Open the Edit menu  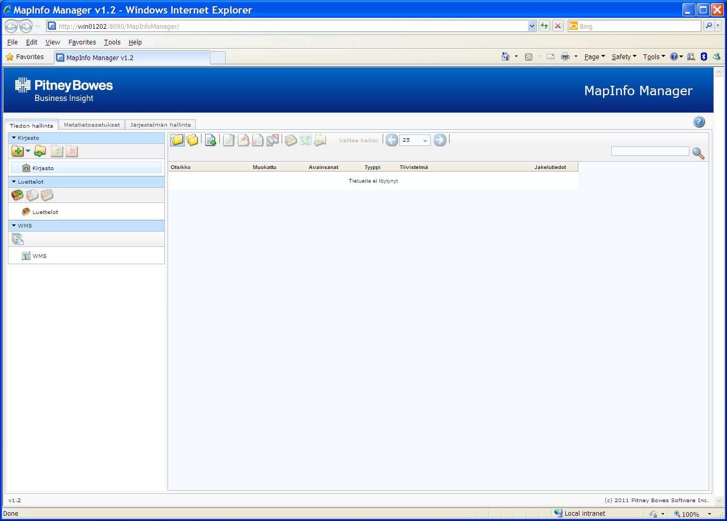click(x=31, y=42)
